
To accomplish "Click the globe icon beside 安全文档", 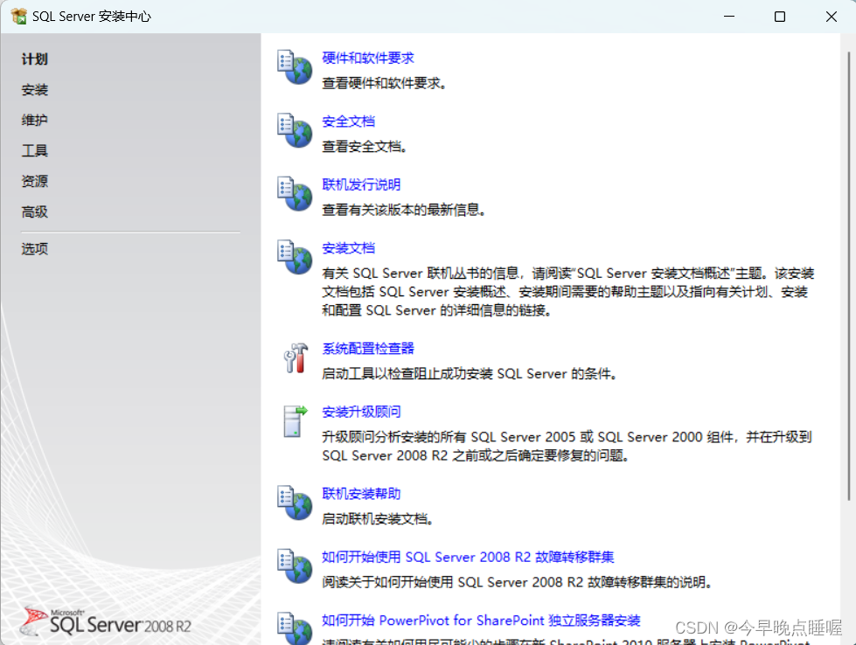I will pos(295,130).
